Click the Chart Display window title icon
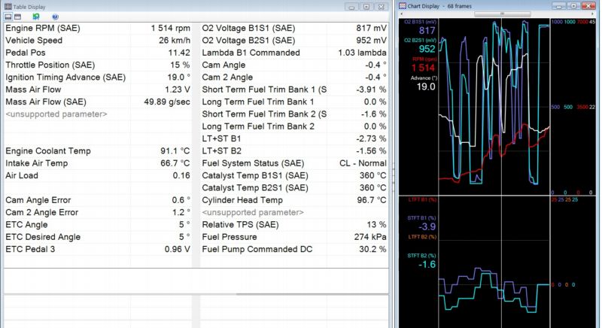This screenshot has width=602, height=328. click(x=401, y=5)
